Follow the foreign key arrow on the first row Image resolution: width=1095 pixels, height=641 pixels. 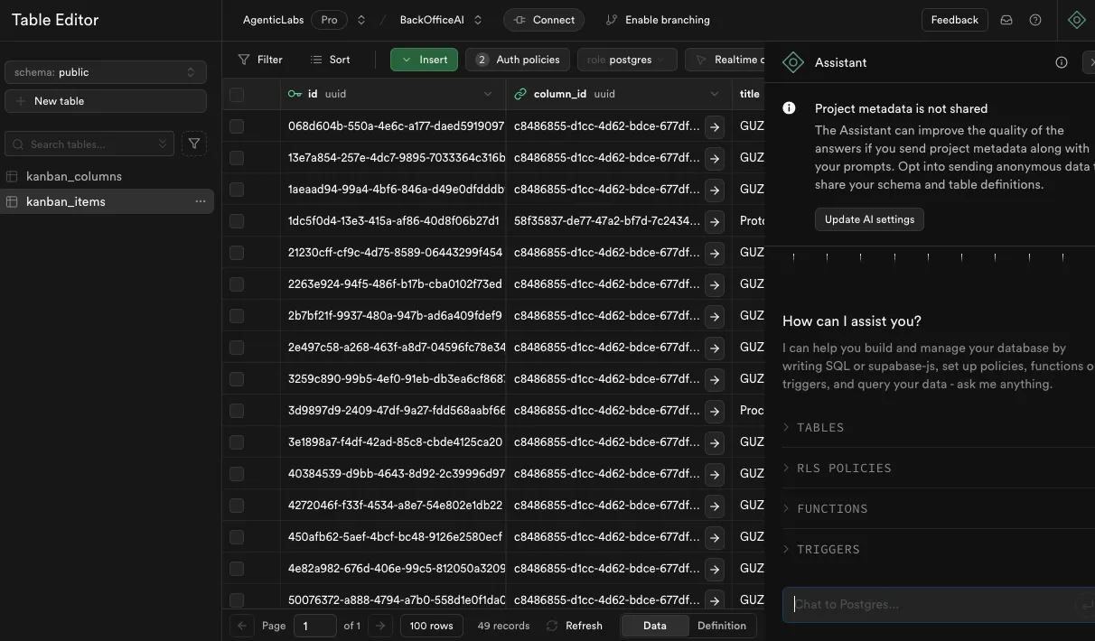point(714,125)
